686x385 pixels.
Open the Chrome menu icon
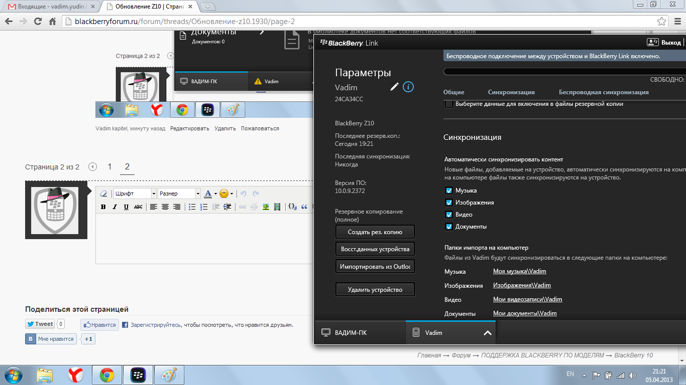[676, 22]
